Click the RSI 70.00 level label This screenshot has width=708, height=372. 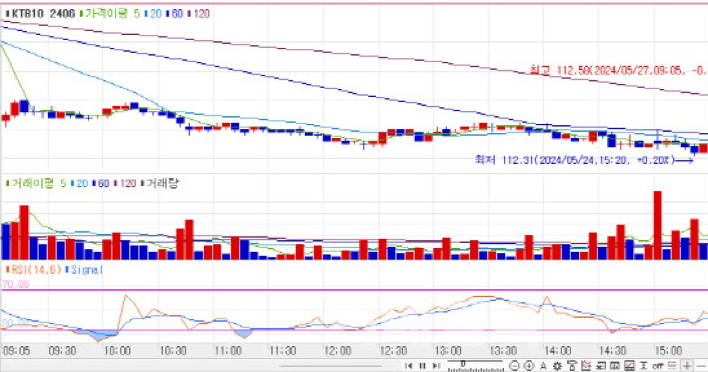15,285
